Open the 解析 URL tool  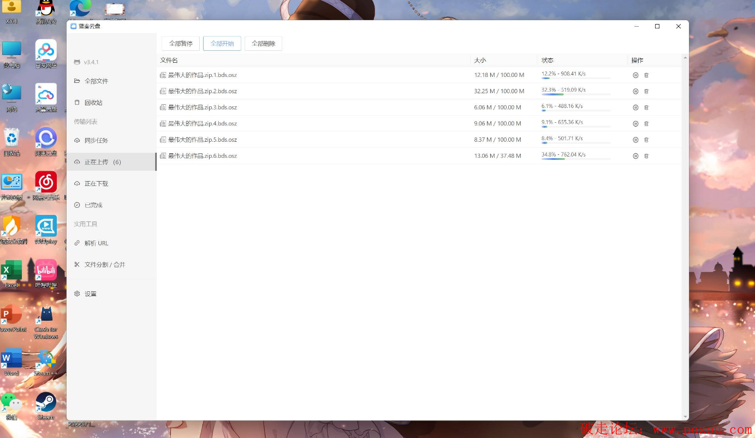point(111,243)
